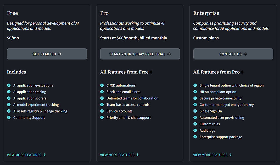Click Enterprise description about security and compliance
Screen dimensions: 280x165
[x=231, y=26]
